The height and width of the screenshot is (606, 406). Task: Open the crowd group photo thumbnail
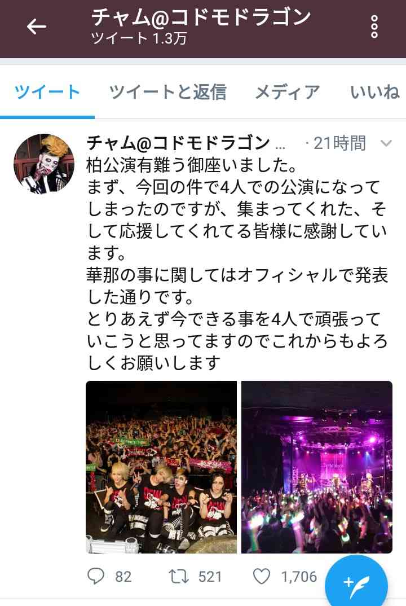[x=161, y=467]
